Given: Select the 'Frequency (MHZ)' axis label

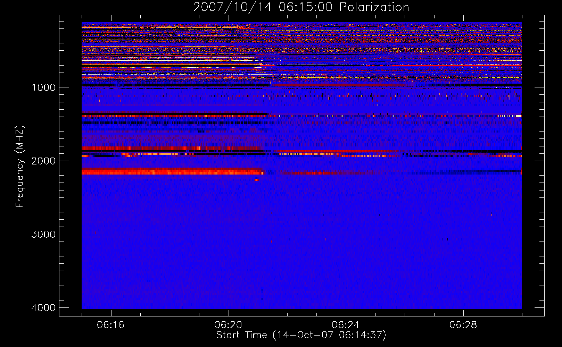Looking at the screenshot, I should coord(20,166).
